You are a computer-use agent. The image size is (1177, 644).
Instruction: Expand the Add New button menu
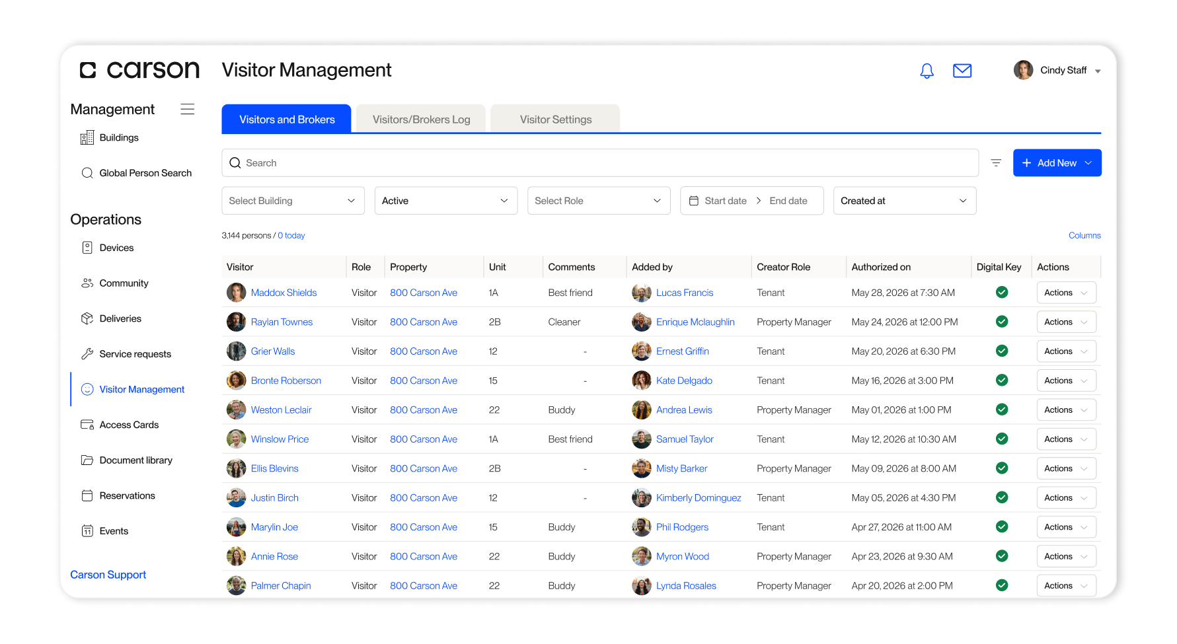1057,163
